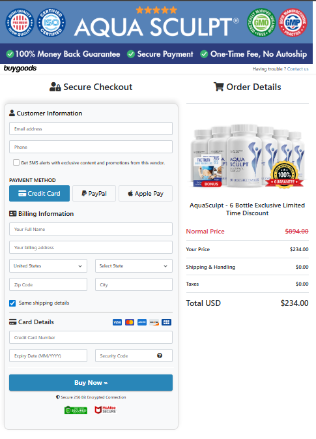Click the ISO Certified seal
Viewport: 316px width, 439px height.
coord(51,22)
